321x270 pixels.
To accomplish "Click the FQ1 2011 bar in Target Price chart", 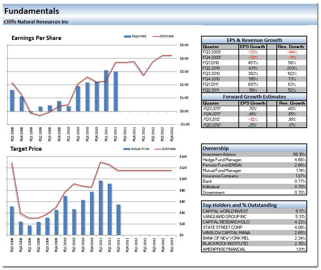I will tap(101, 208).
